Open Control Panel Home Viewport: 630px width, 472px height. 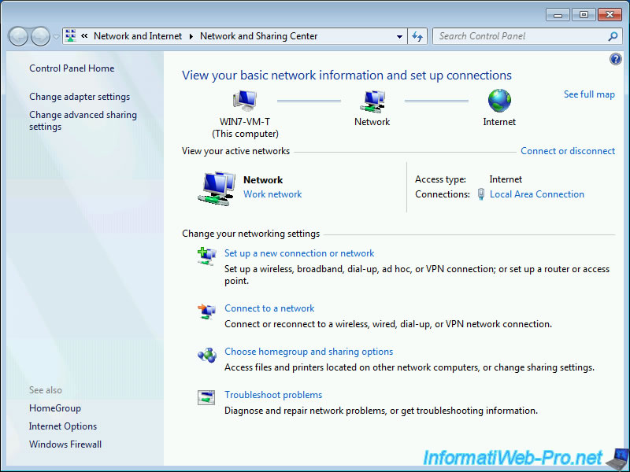pos(72,68)
